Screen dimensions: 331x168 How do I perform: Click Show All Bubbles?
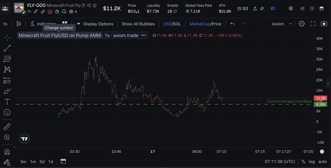click(x=138, y=24)
